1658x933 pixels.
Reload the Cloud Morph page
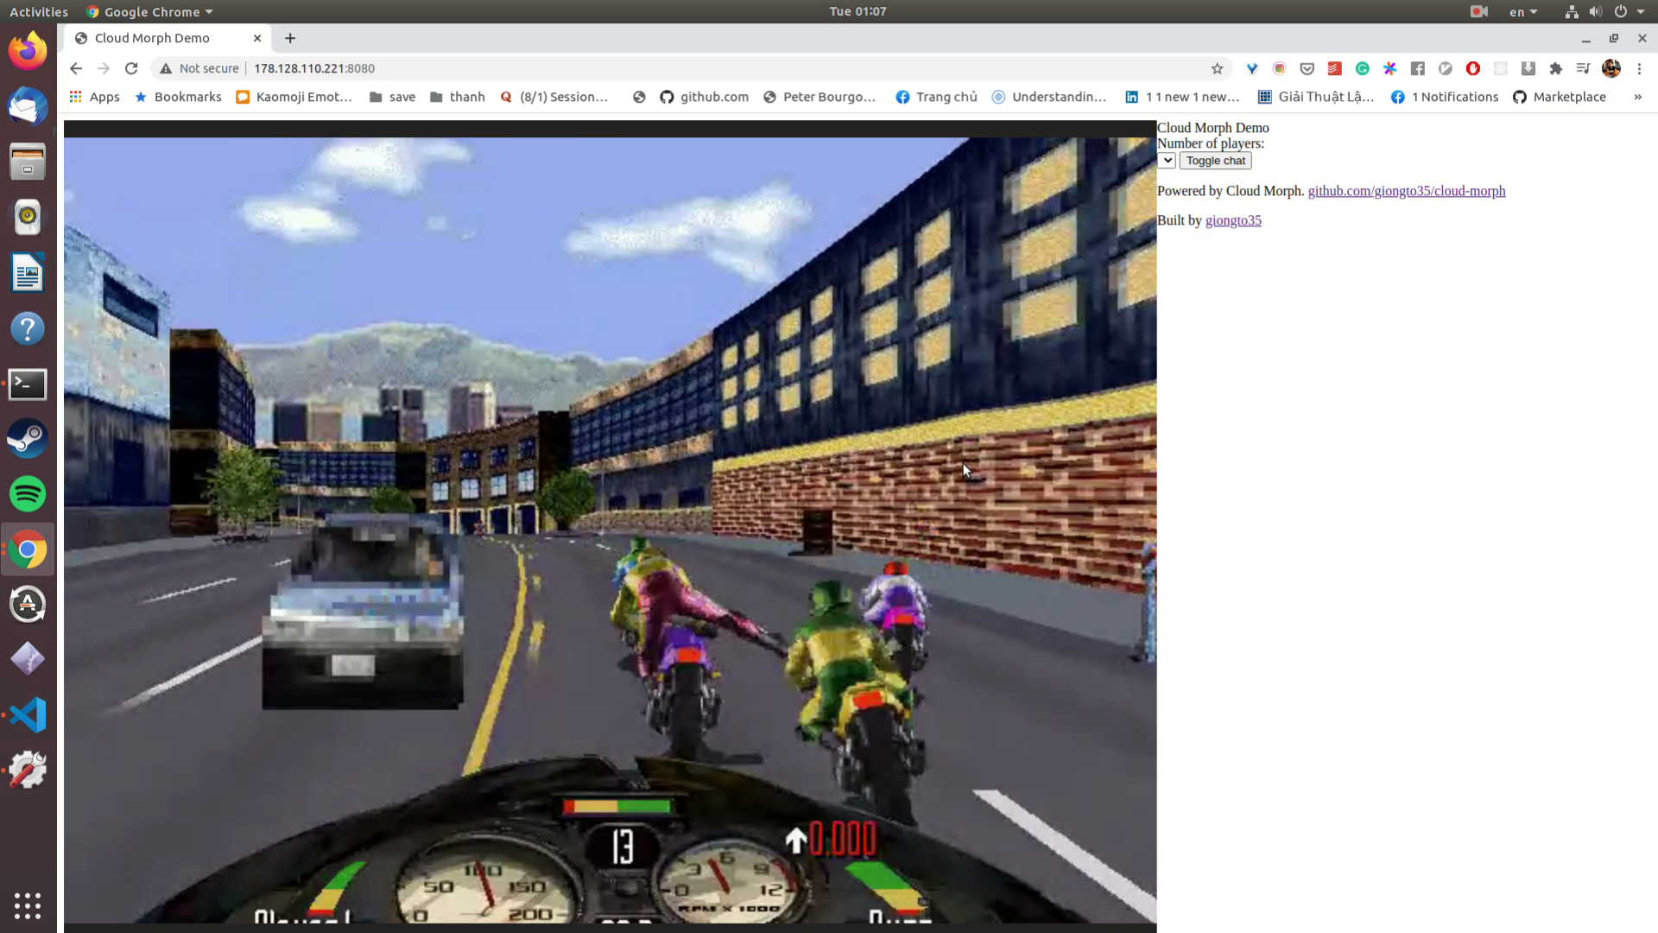point(131,68)
